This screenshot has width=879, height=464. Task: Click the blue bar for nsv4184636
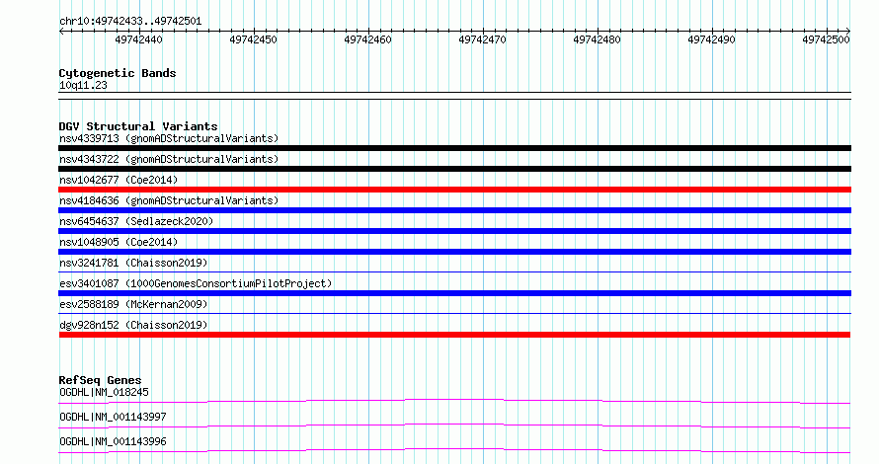click(454, 210)
